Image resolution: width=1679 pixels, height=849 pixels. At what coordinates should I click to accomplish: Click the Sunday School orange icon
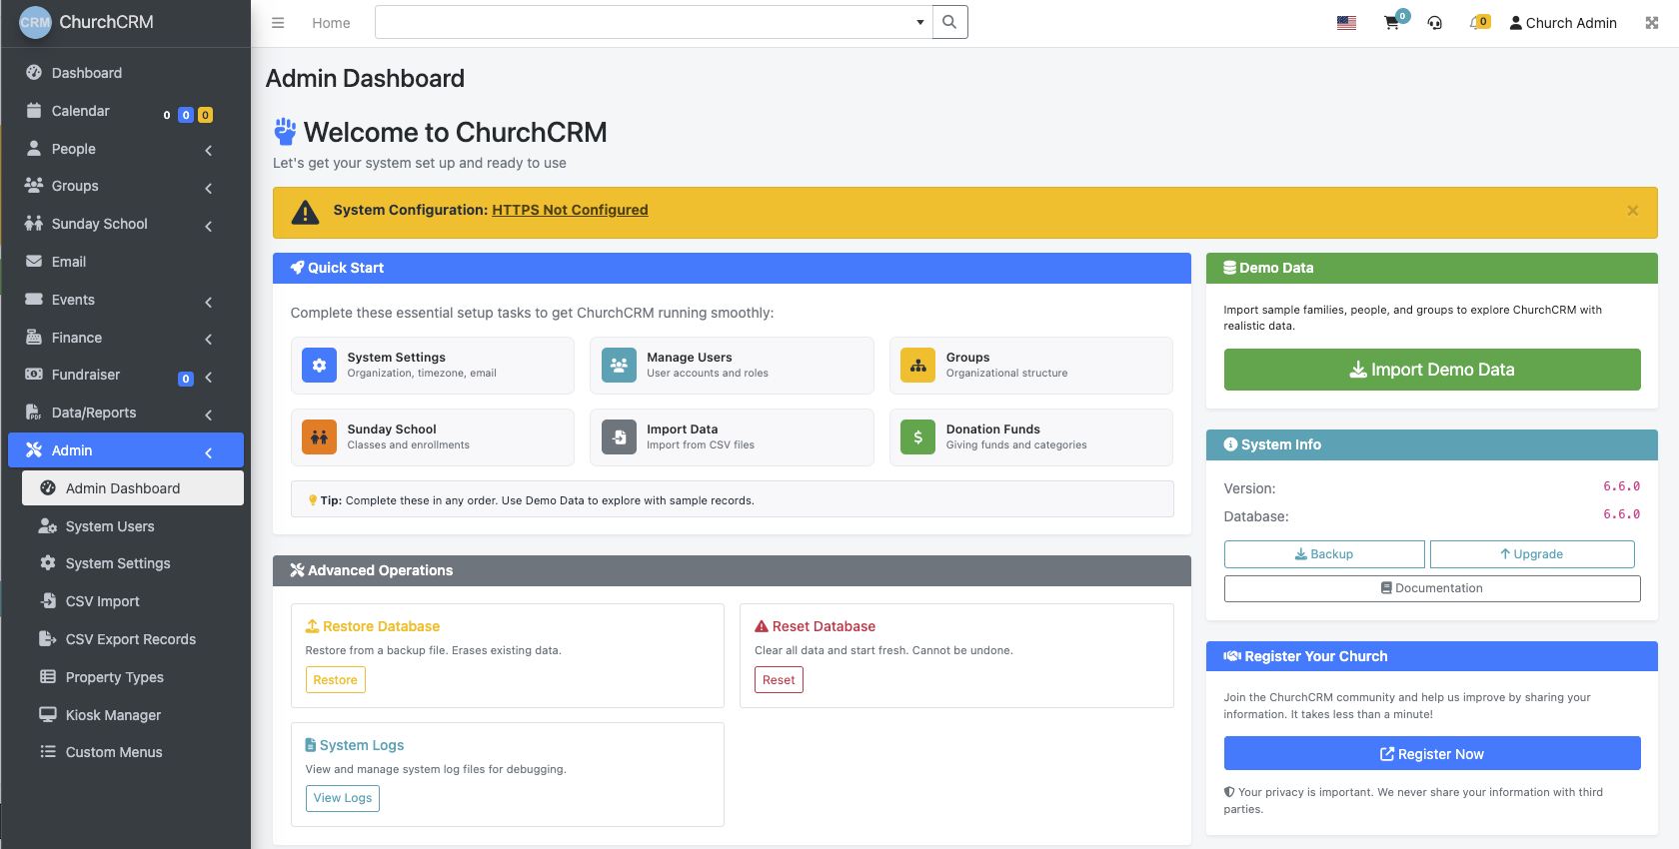[x=319, y=437]
